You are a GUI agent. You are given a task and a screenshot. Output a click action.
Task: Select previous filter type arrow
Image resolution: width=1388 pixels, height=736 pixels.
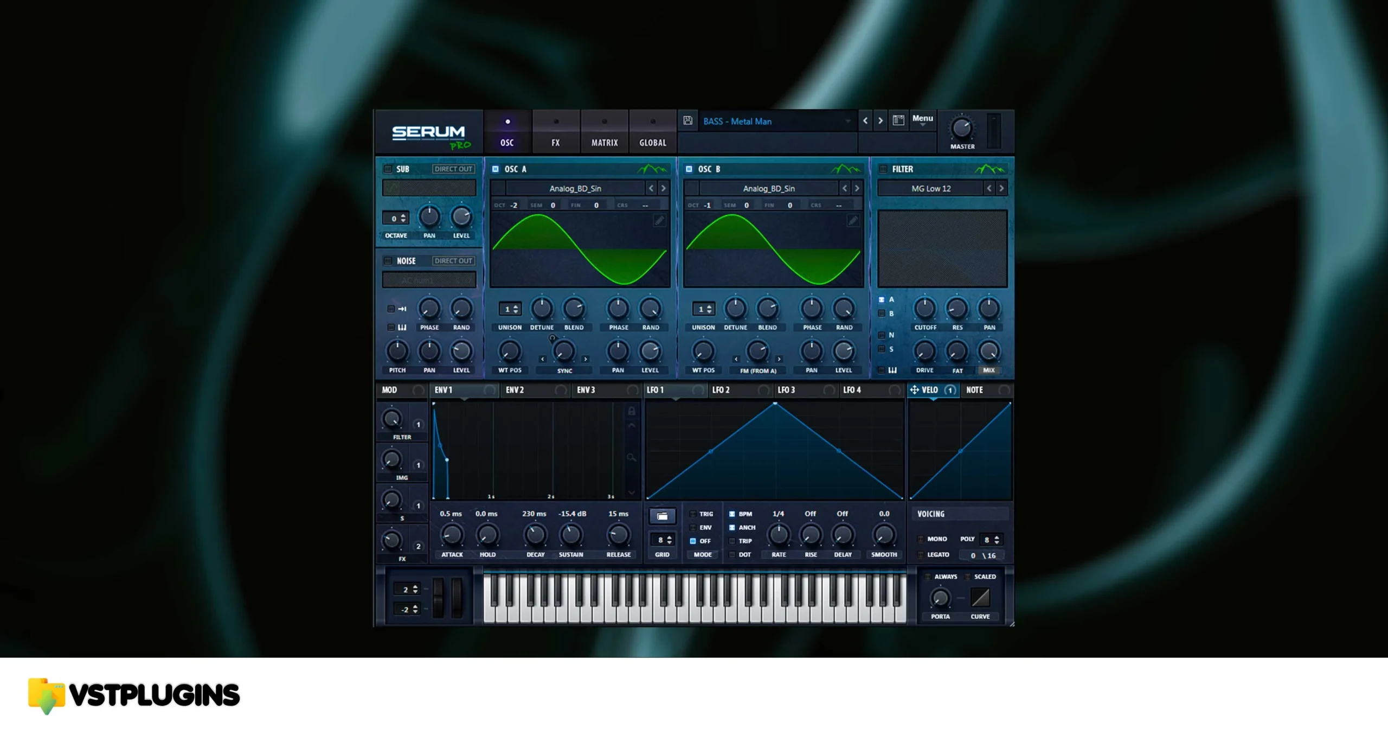point(989,188)
